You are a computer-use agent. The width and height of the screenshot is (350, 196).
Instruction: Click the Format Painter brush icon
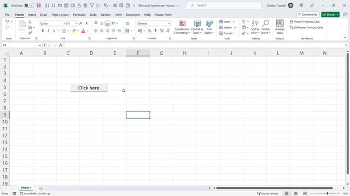click(30, 33)
